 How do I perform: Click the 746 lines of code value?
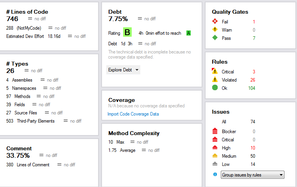click(12, 19)
